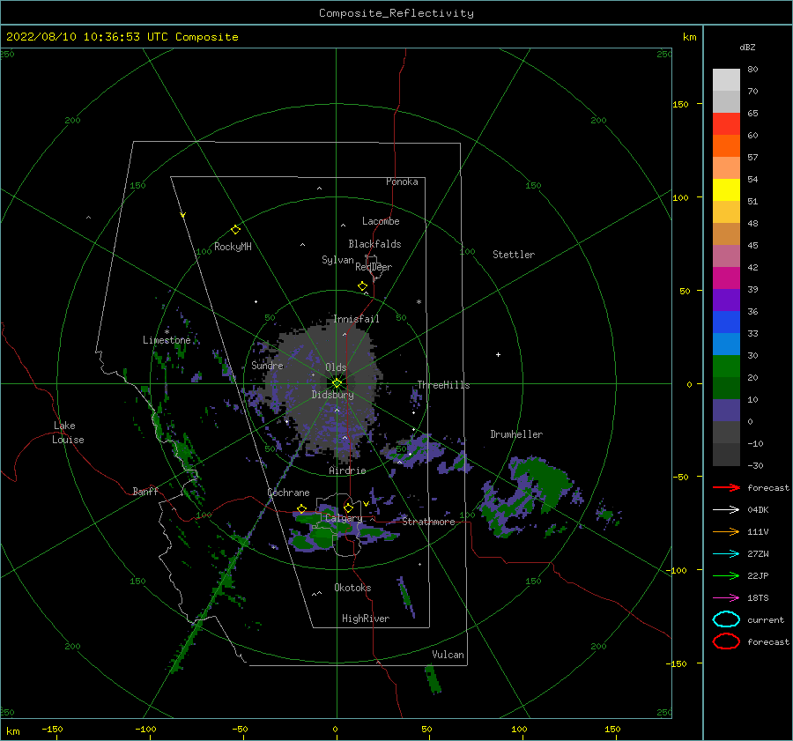Click the Strathmore label
This screenshot has width=793, height=741.
point(428,522)
